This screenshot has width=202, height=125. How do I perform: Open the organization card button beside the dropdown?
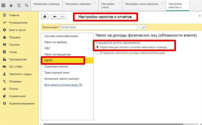144,27
